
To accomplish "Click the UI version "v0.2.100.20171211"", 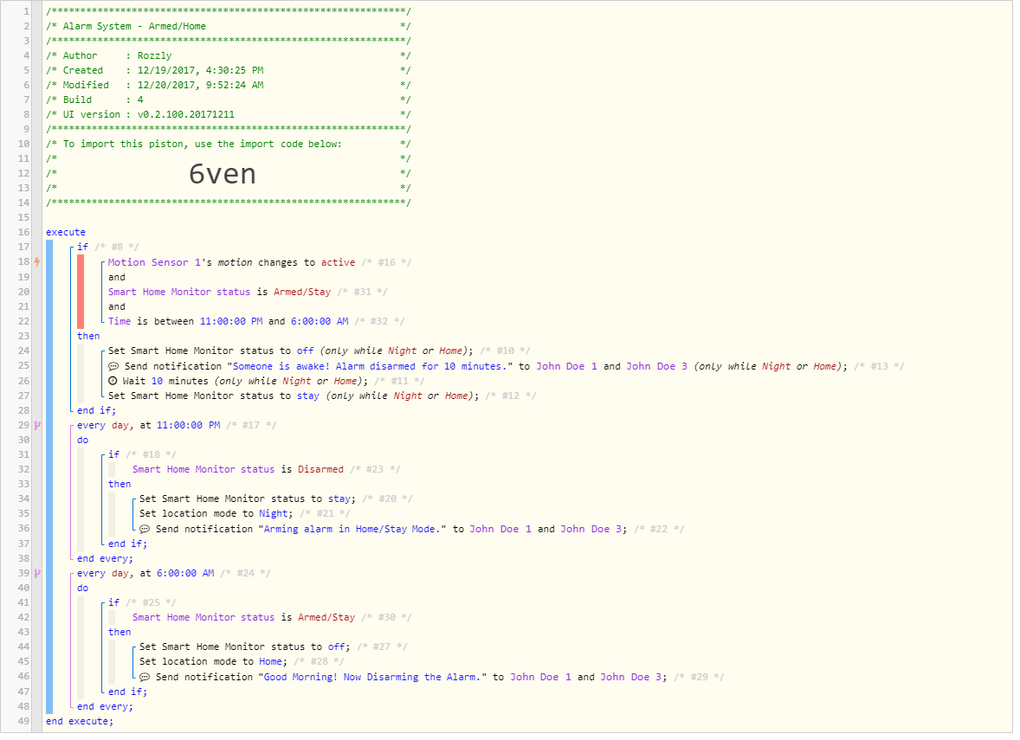I will coord(186,114).
